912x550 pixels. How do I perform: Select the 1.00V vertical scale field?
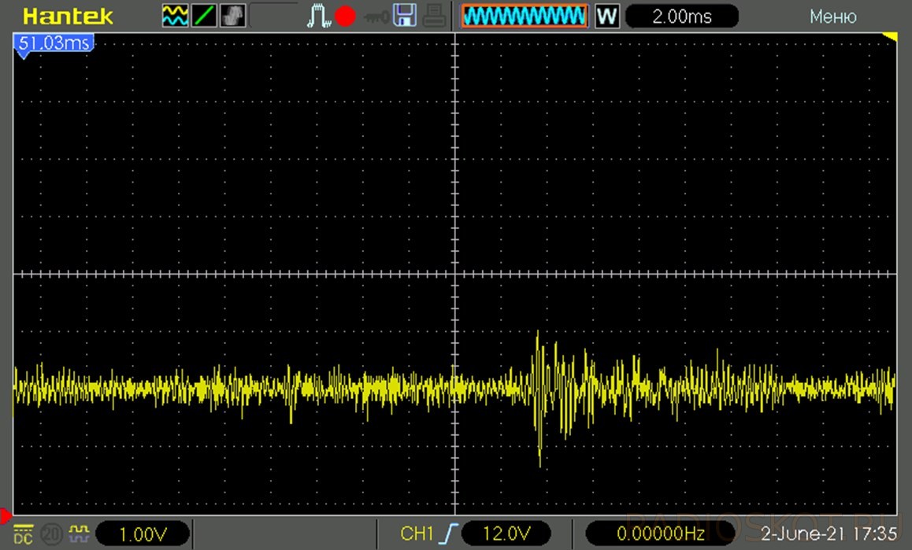click(143, 534)
